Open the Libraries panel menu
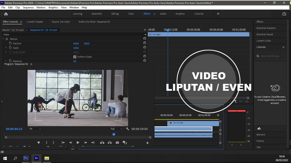Screen dimensions: 291x163 click(x=283, y=47)
